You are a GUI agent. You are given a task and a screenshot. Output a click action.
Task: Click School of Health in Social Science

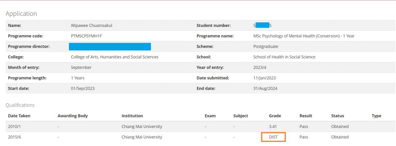[284, 57]
